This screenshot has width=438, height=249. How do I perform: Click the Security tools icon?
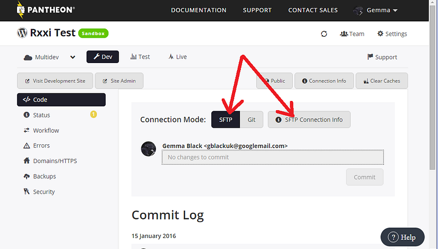point(26,191)
